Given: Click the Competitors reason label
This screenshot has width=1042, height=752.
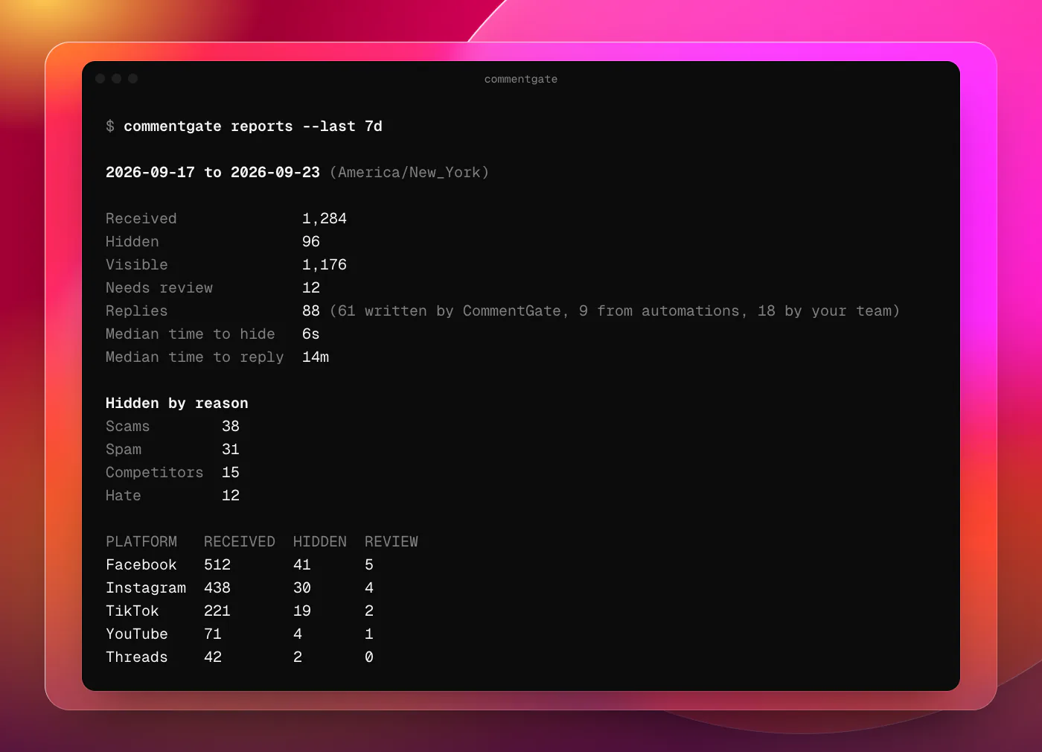Looking at the screenshot, I should pyautogui.click(x=155, y=473).
